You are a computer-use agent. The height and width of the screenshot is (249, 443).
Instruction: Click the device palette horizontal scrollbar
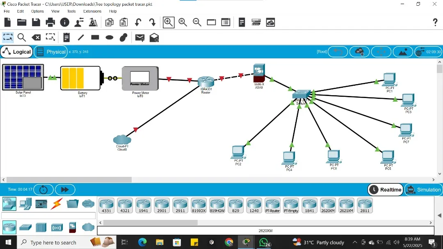151,223
